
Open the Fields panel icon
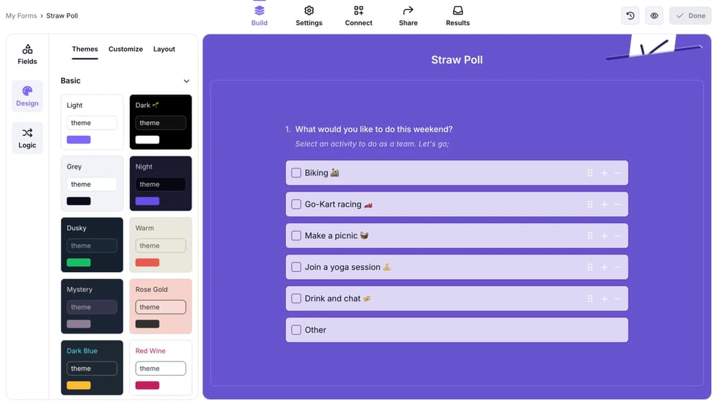[27, 49]
